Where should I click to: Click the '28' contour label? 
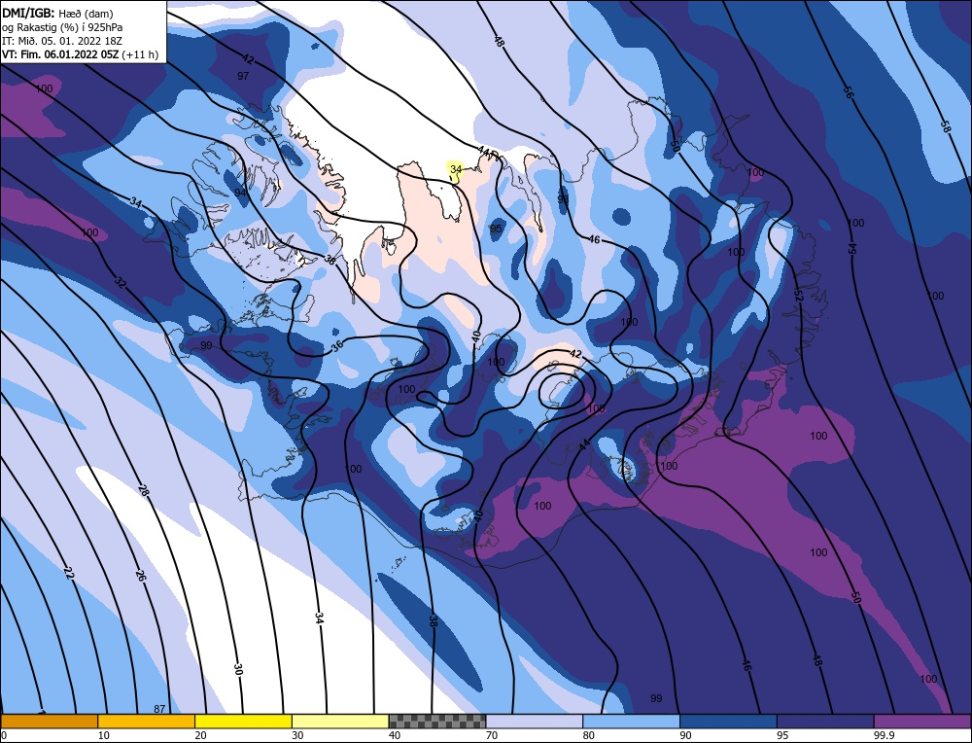[x=144, y=490]
